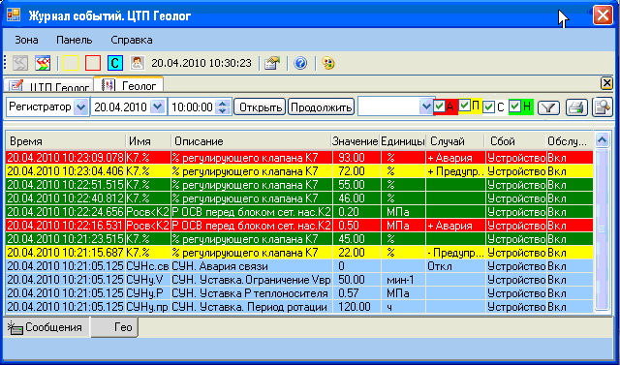
Task: Click the color palette toolbar icon
Action: [x=328, y=63]
